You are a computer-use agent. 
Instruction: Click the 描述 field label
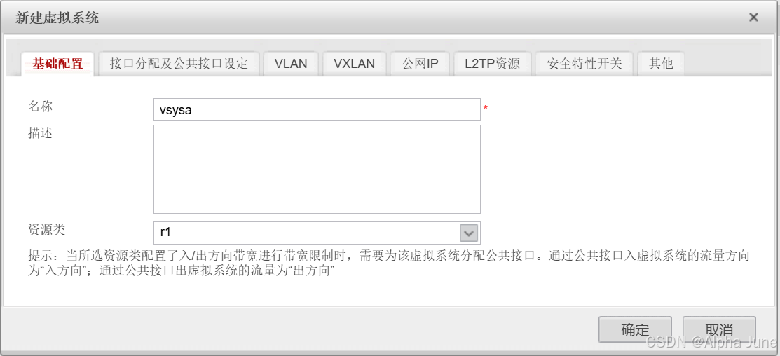click(40, 133)
